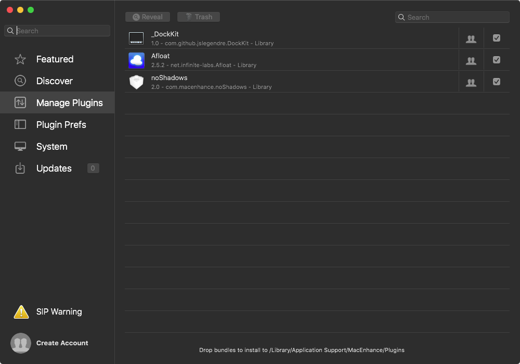520x364 pixels.
Task: Click the Trash button
Action: (x=199, y=17)
